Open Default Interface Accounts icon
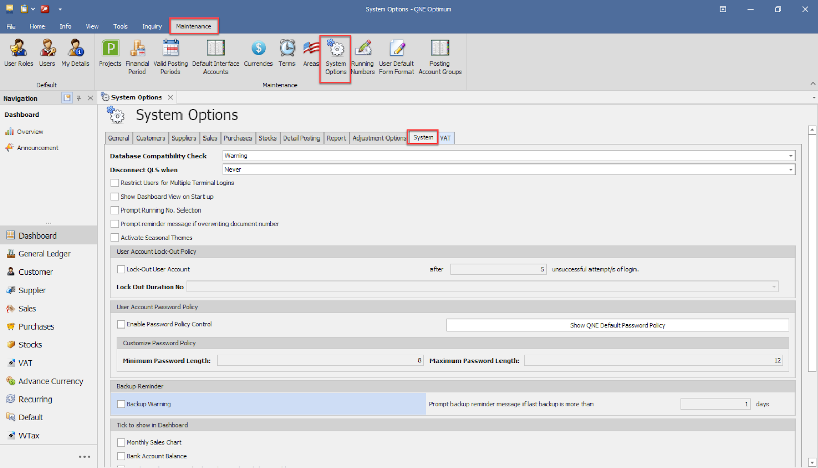Image resolution: width=818 pixels, height=468 pixels. (x=216, y=57)
